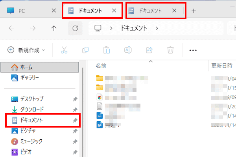
Task: Select the first yellow folder in the list
Action: pos(100,78)
